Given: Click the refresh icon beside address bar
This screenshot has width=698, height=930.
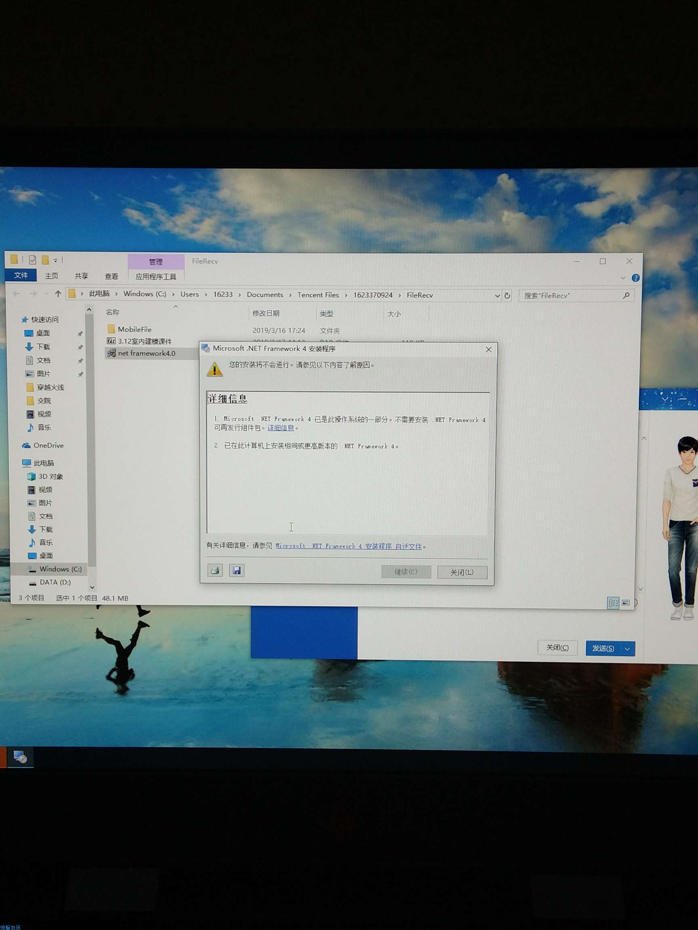Looking at the screenshot, I should [507, 295].
